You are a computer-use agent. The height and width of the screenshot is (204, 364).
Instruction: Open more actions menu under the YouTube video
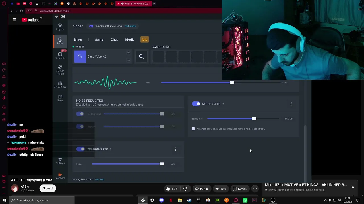click(x=255, y=189)
